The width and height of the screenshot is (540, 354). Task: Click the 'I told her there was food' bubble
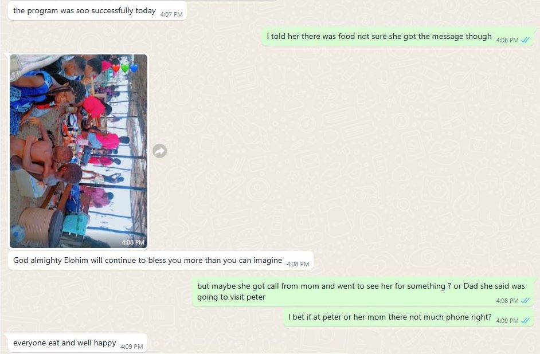click(x=397, y=37)
